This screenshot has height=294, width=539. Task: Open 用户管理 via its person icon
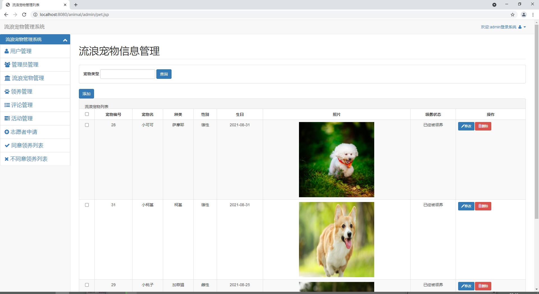tap(7, 51)
